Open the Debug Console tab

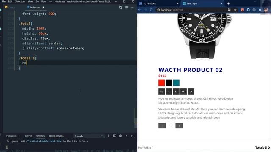coord(56,136)
